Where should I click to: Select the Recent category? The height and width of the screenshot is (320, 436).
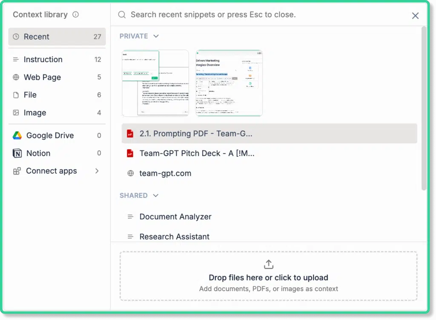click(x=57, y=37)
